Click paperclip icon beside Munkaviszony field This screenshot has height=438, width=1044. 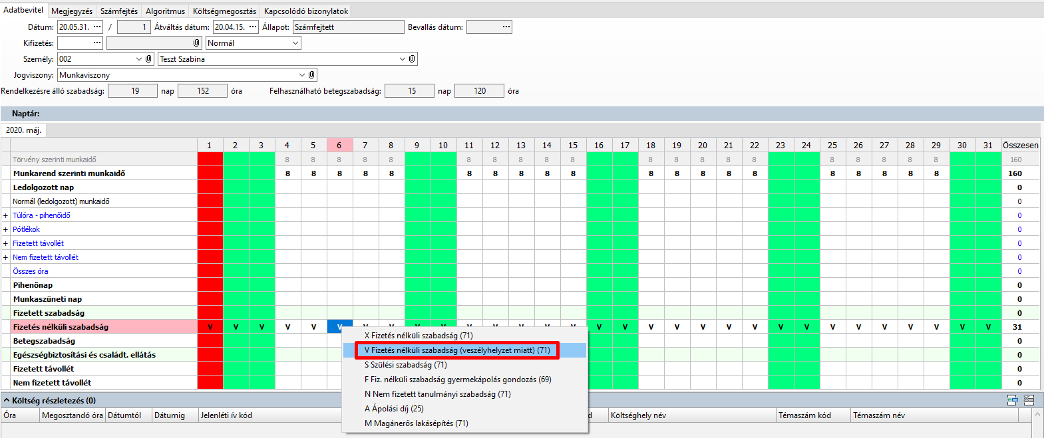coord(311,75)
